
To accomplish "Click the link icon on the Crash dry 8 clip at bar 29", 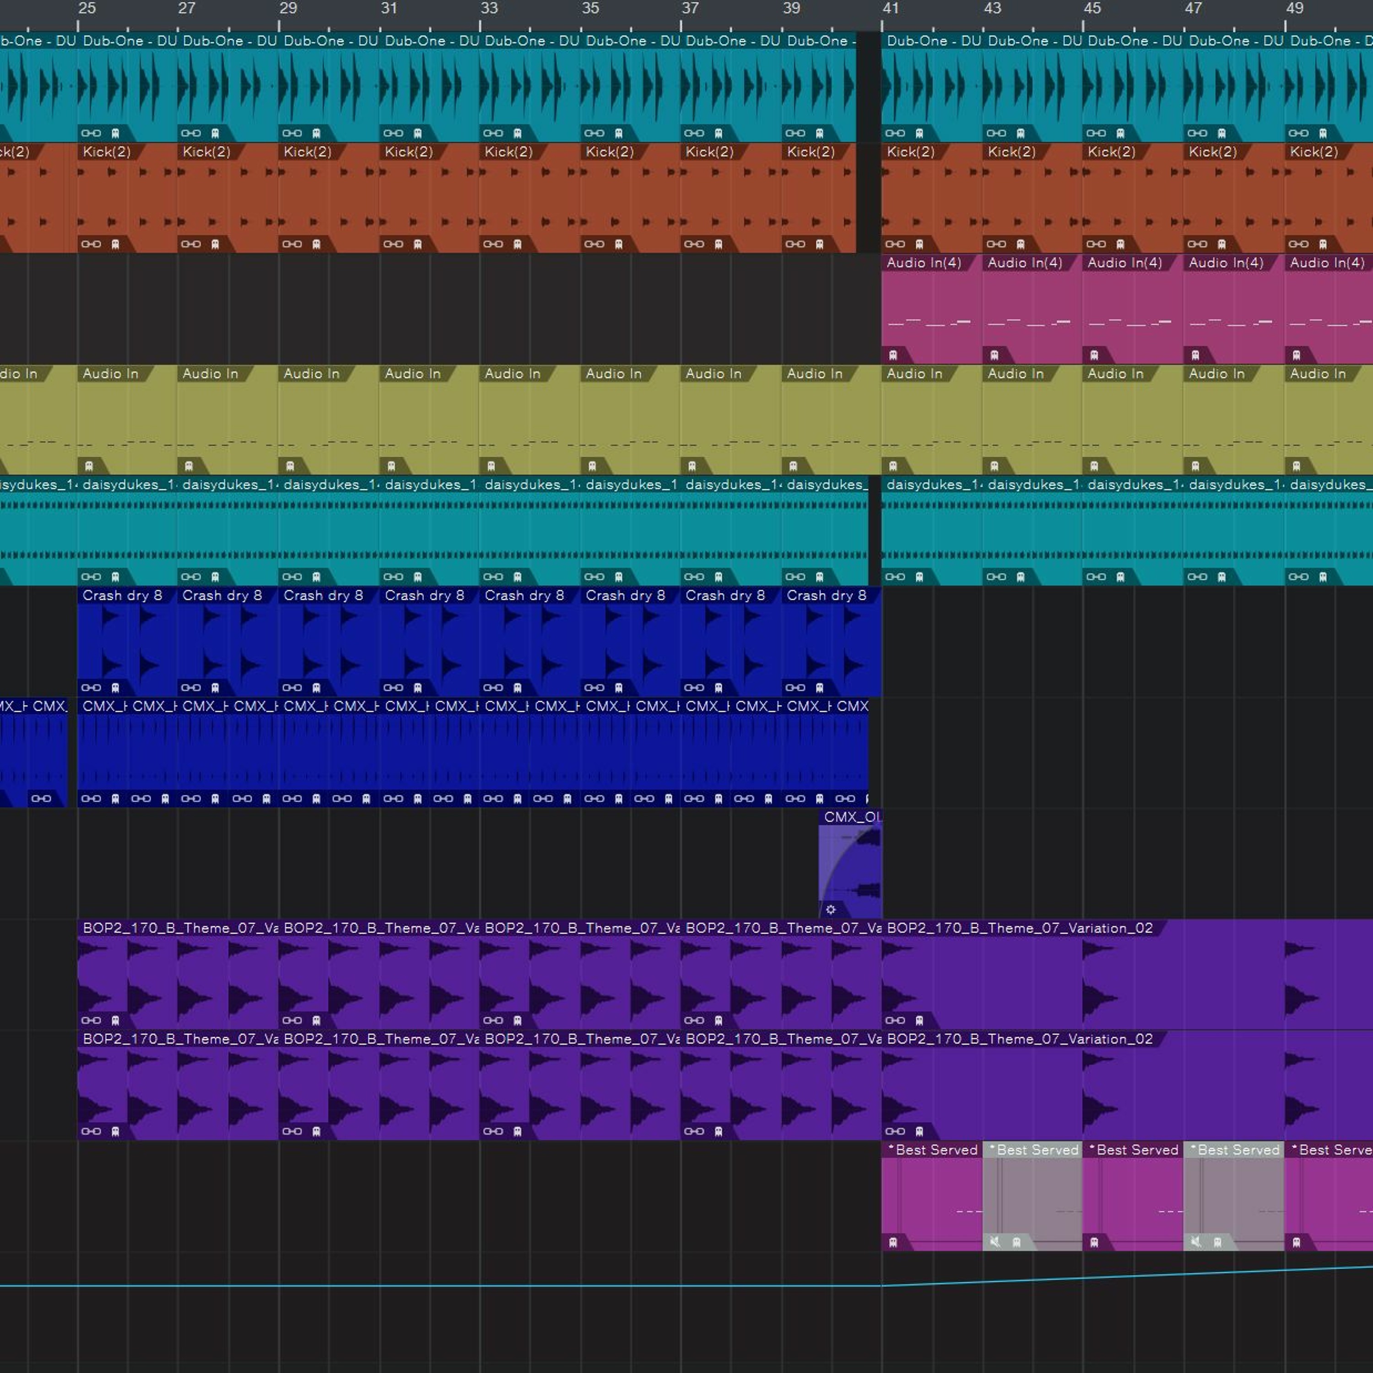I will [292, 687].
